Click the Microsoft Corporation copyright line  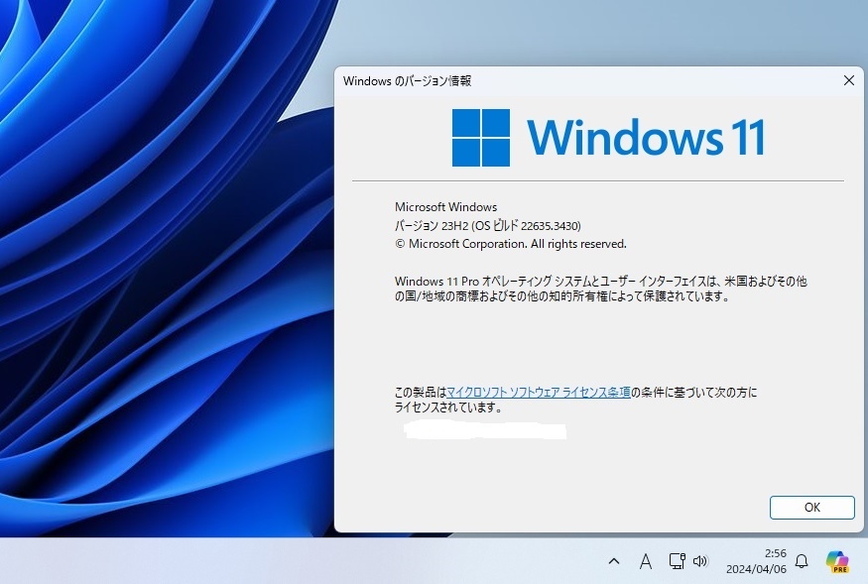click(x=511, y=244)
